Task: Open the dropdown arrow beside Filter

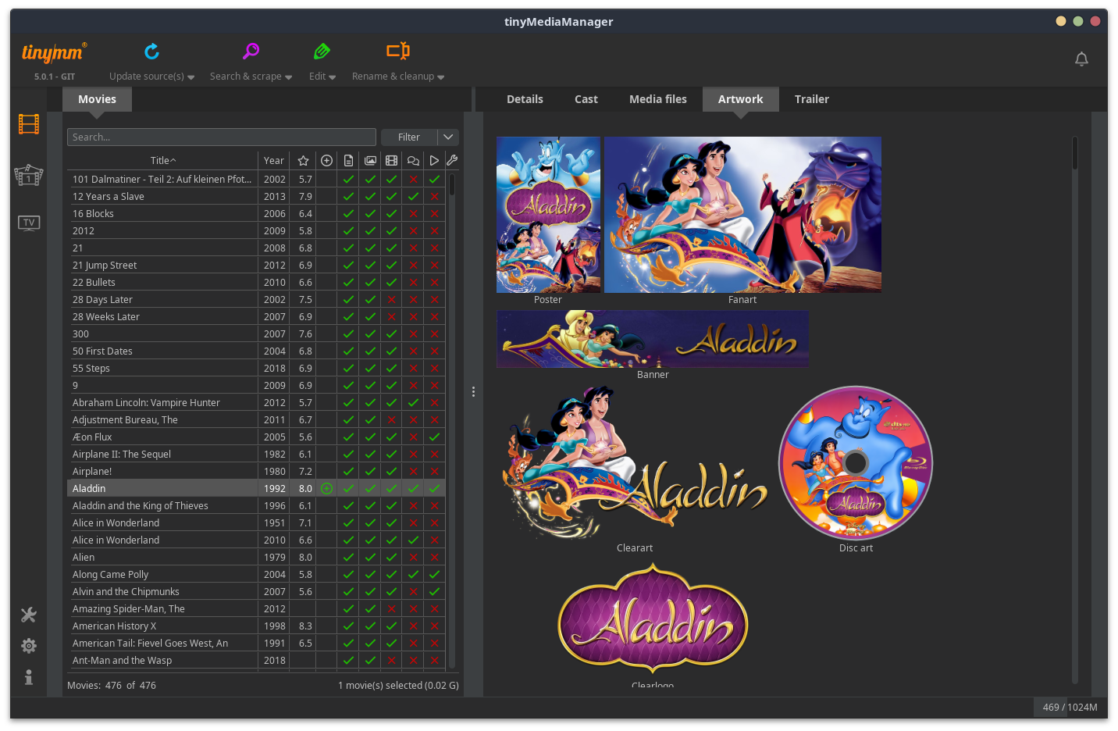Action: tap(448, 137)
